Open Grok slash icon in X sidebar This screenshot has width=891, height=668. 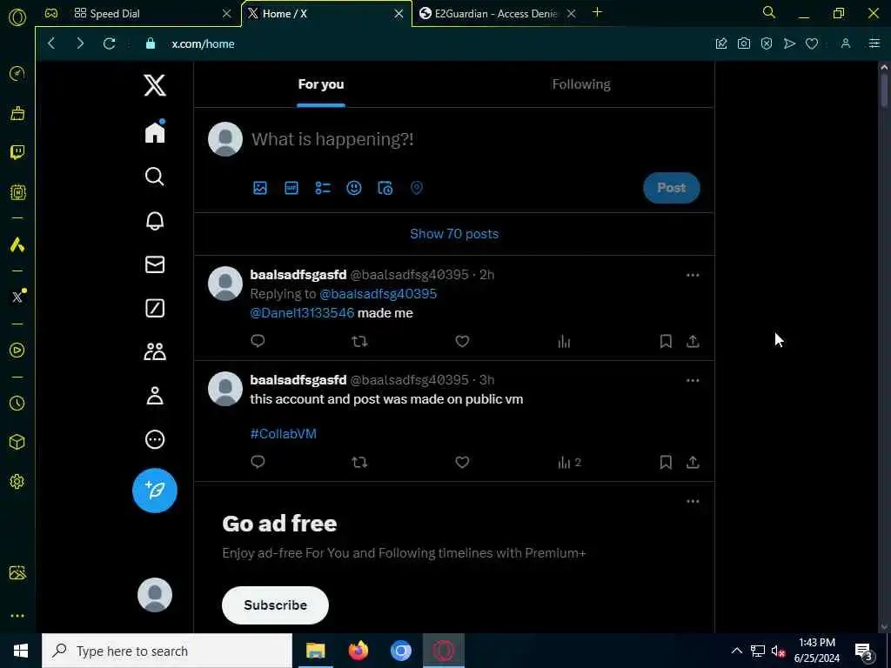point(155,309)
